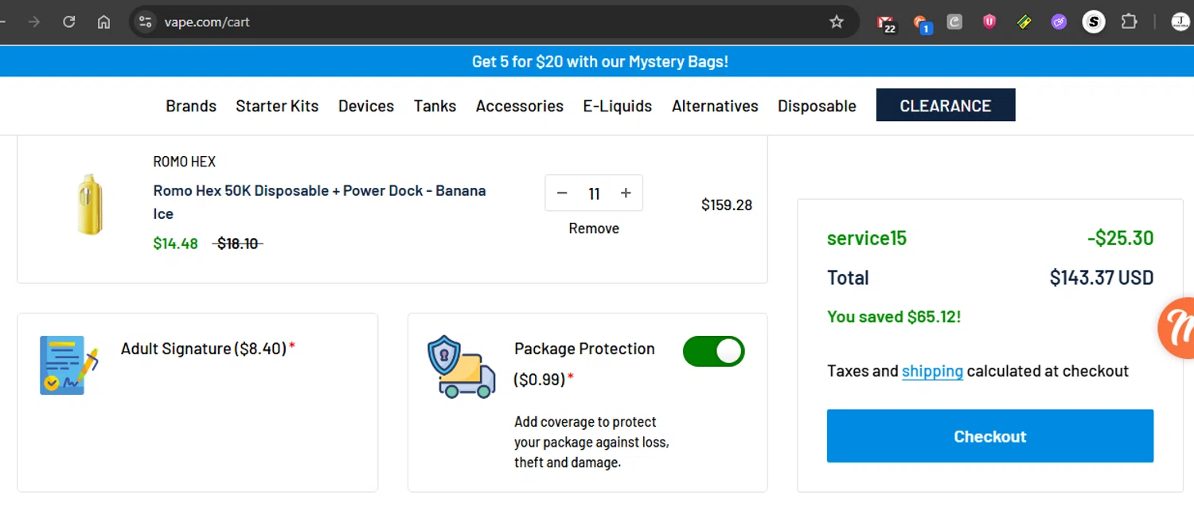
Task: Click the pink shield U extension icon
Action: click(989, 22)
